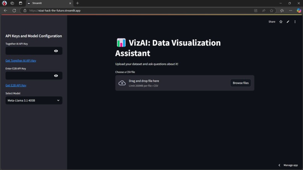Click the 'Enter E2B API Key' label
Screen dimensions: 303x170
16,69
